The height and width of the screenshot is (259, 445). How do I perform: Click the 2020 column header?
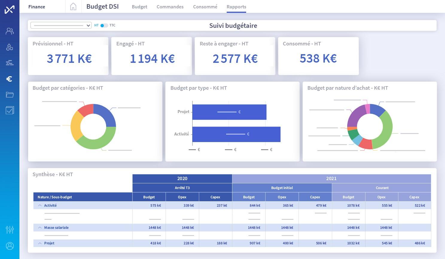click(x=182, y=179)
